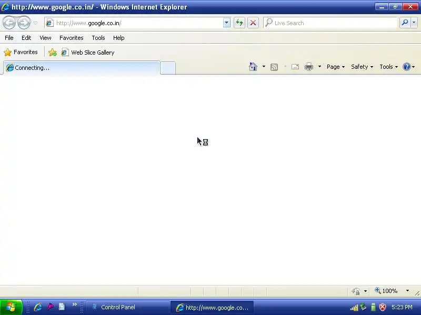
Task: Open the Favorites menu
Action: 72,38
